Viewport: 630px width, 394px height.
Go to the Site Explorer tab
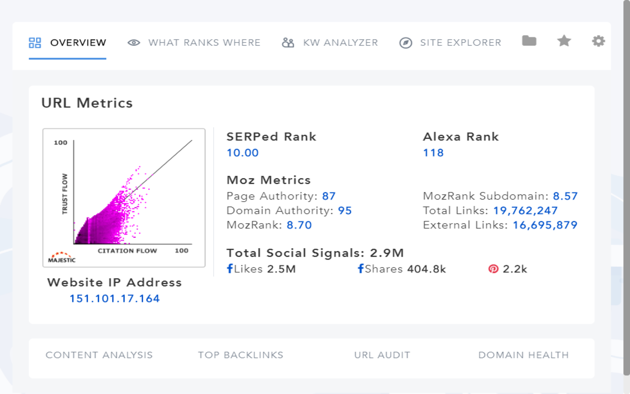click(x=460, y=43)
